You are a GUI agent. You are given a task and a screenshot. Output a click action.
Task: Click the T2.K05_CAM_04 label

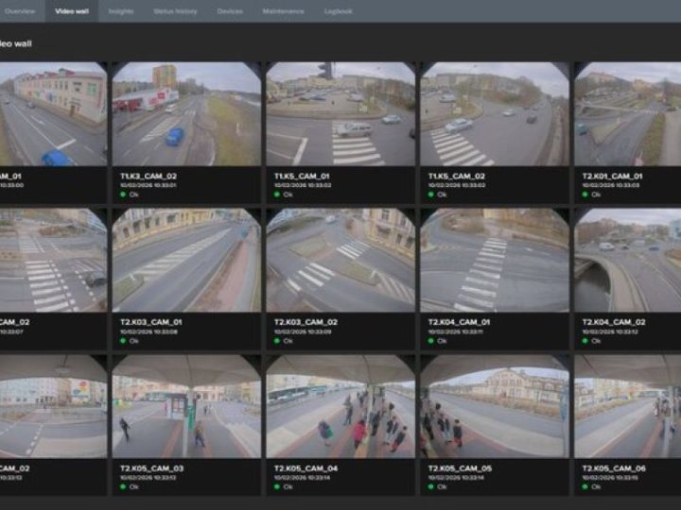coord(306,468)
